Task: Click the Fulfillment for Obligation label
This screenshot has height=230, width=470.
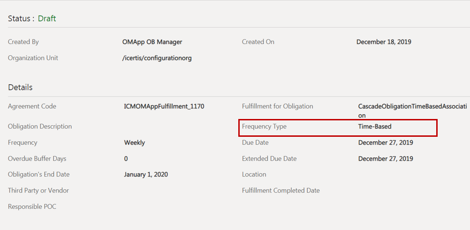Action: [277, 106]
